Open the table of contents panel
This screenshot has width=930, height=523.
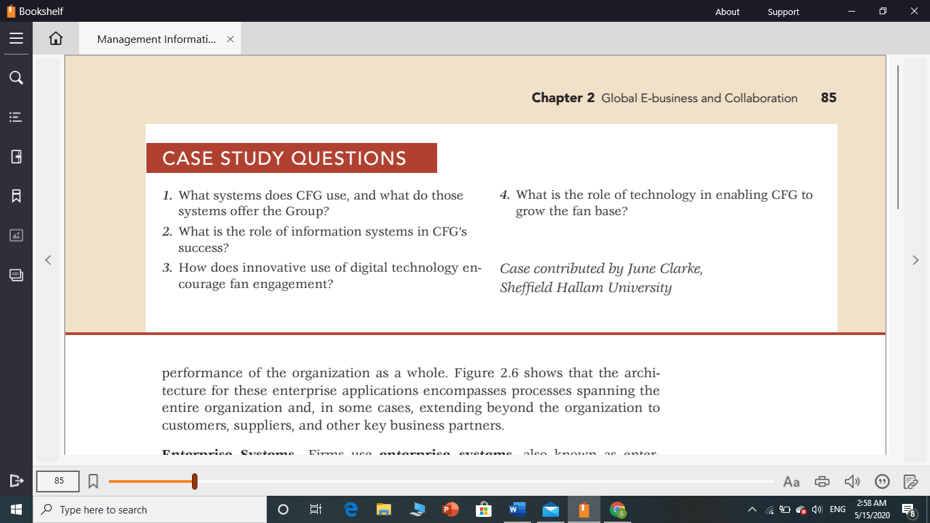(x=16, y=117)
